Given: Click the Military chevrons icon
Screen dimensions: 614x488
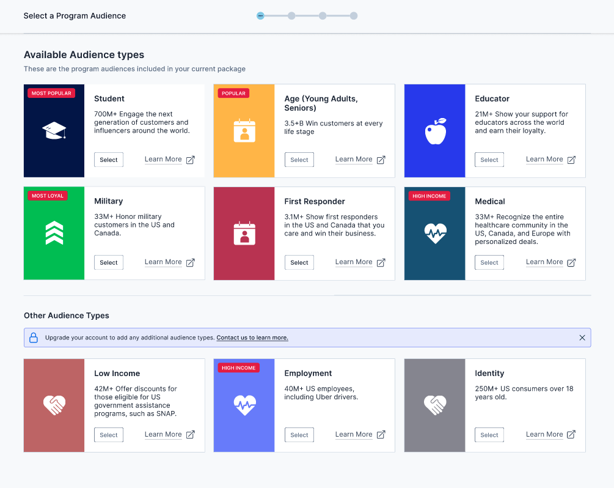Looking at the screenshot, I should 54,234.
